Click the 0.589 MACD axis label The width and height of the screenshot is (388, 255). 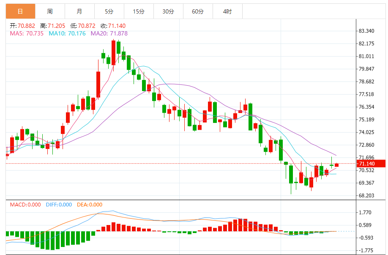tap(365, 225)
